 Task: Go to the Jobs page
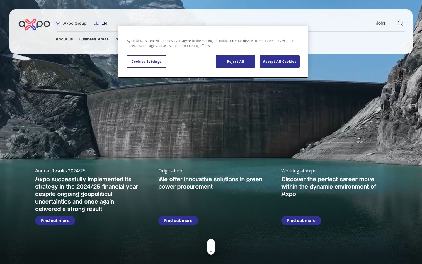(x=381, y=23)
